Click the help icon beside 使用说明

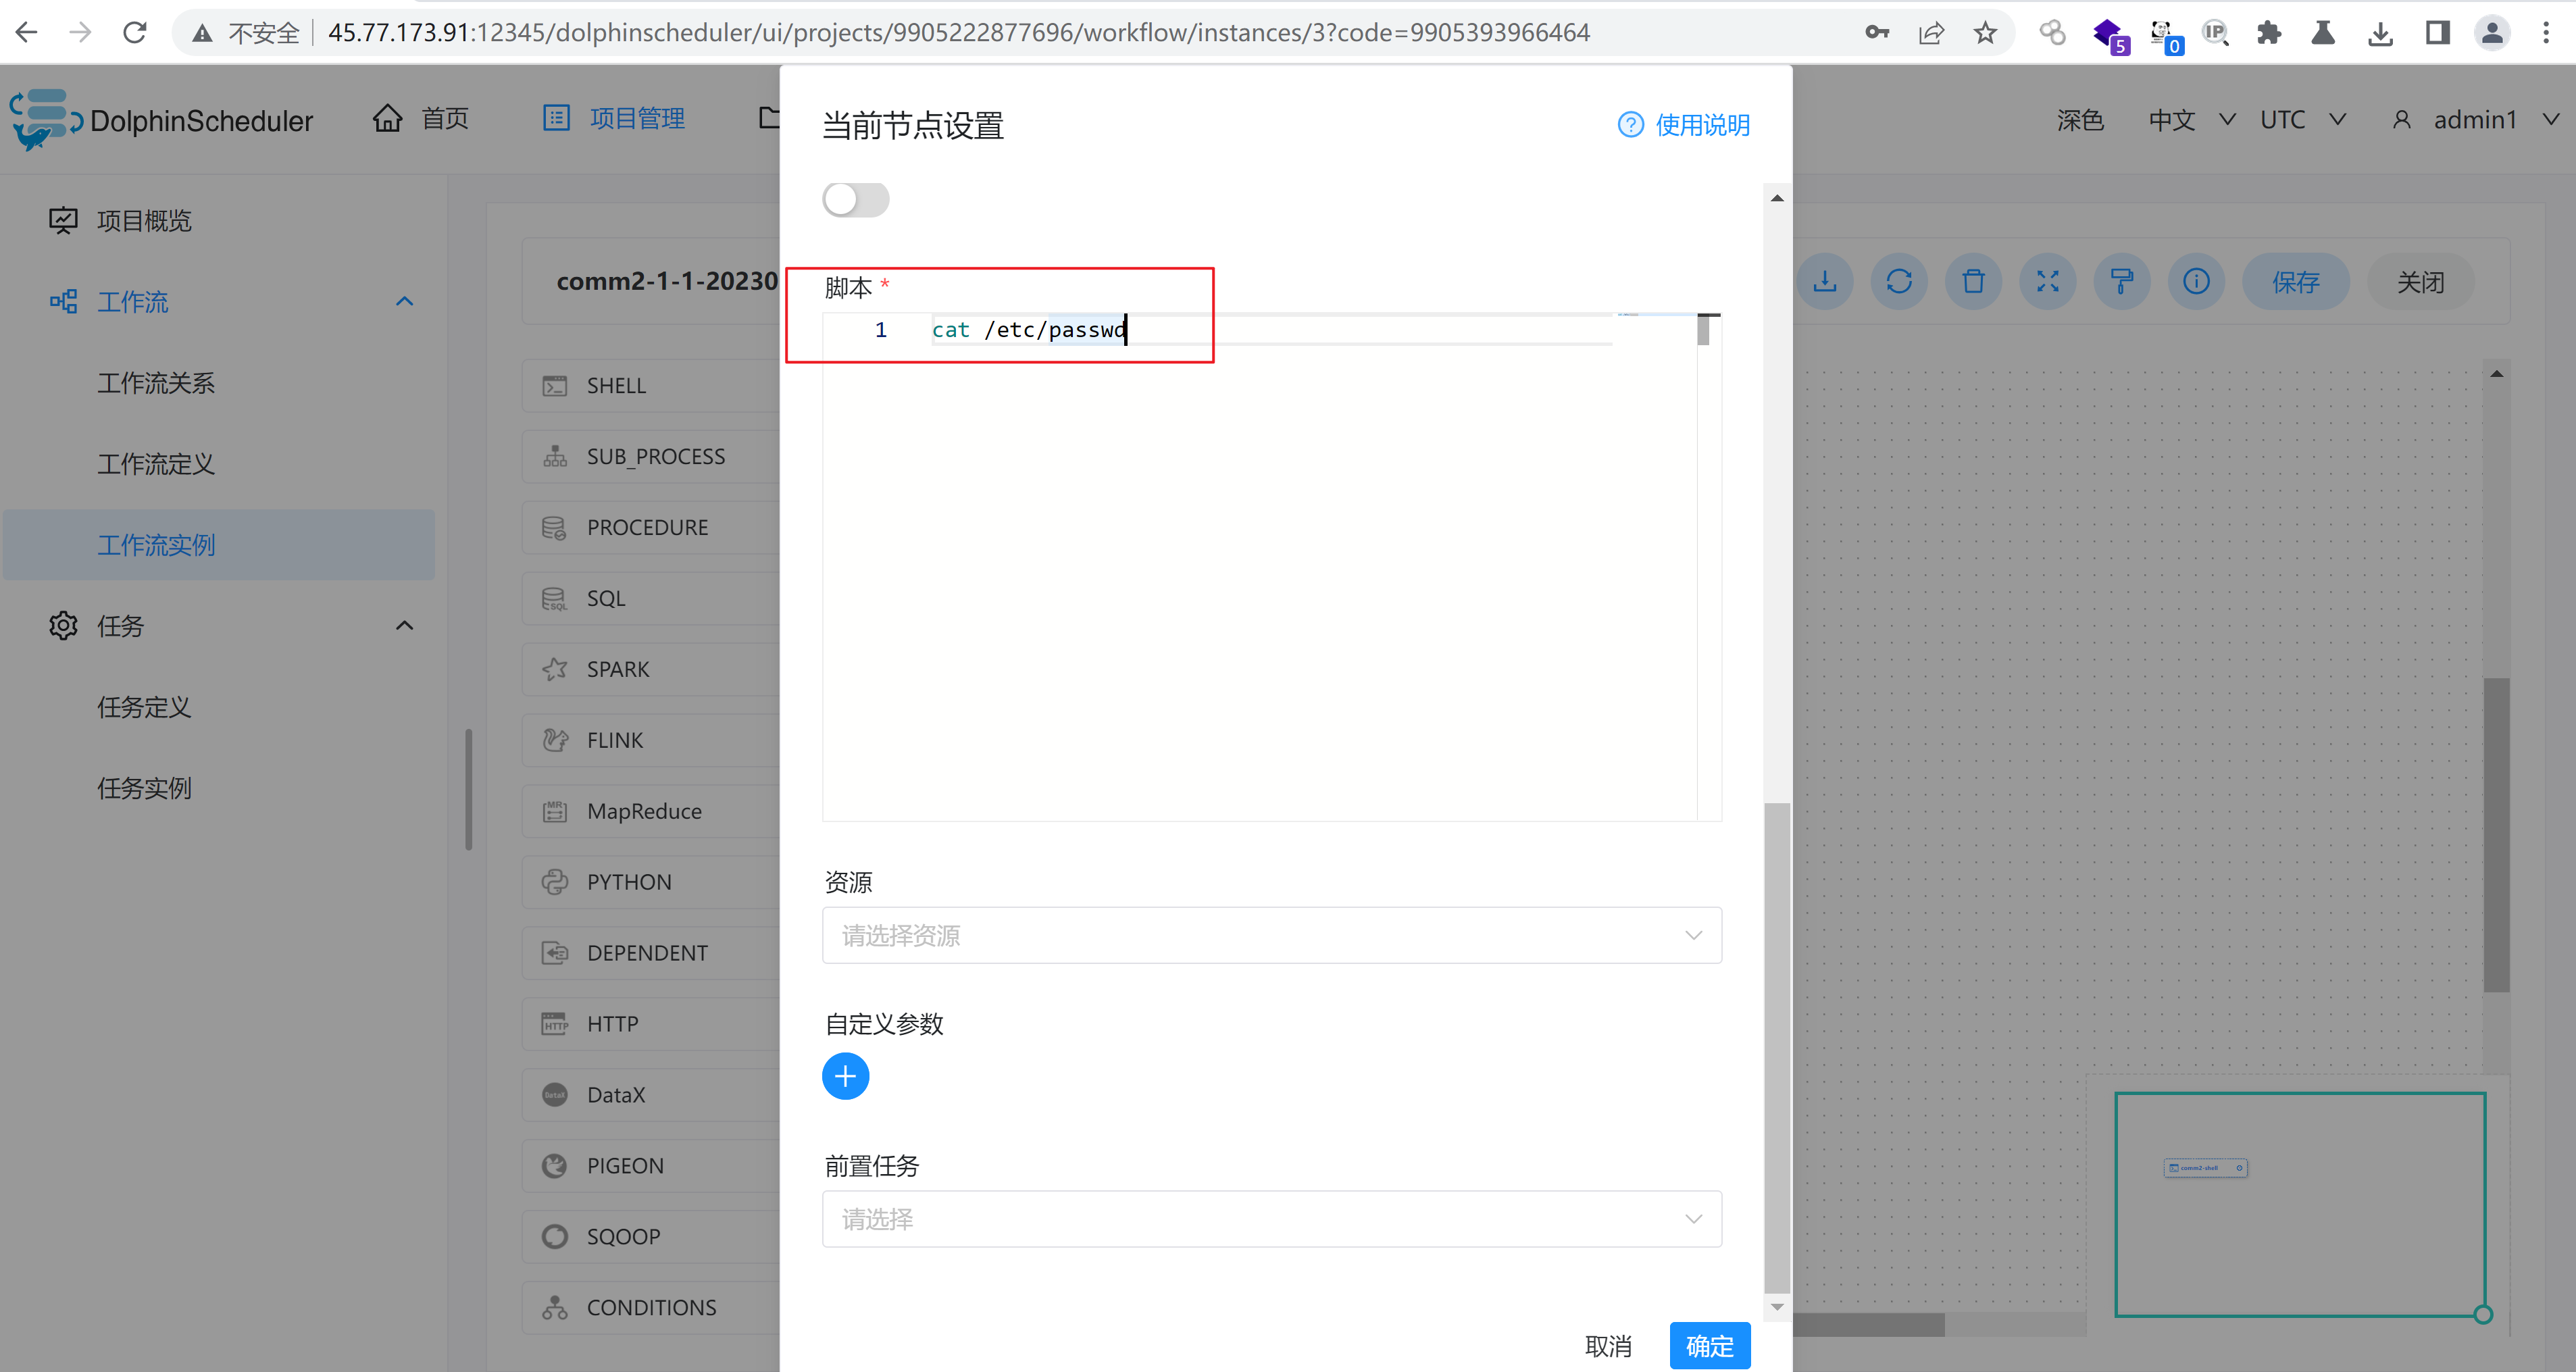coord(1630,125)
